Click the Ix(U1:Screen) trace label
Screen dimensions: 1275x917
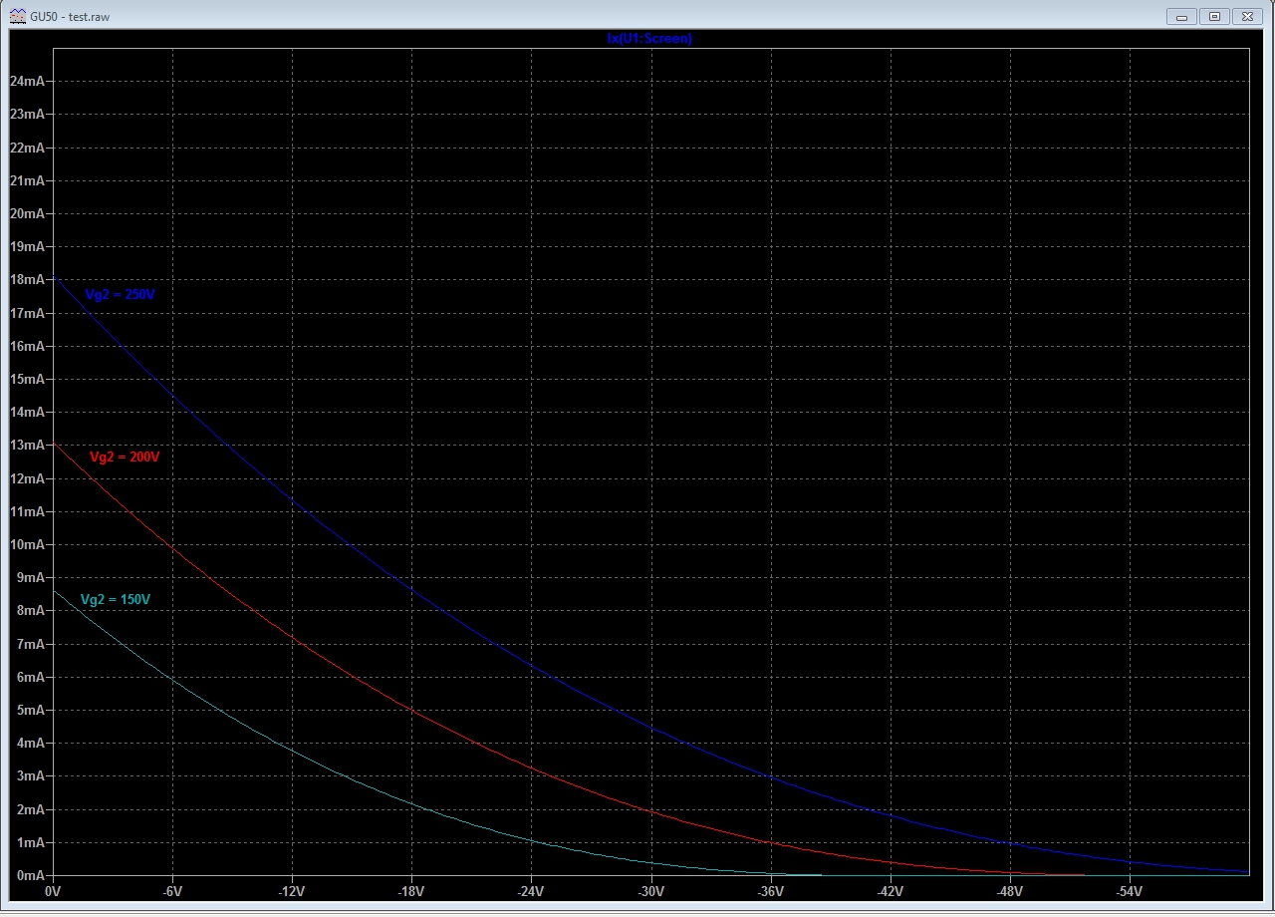(649, 39)
